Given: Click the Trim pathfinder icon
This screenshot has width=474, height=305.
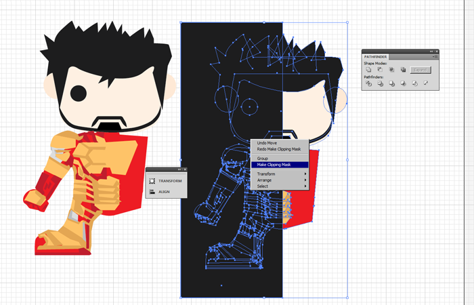Looking at the screenshot, I should click(380, 83).
